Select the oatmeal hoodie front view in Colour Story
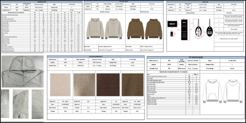Image resolution: width=246 pixels, height=123 pixels. click(x=95, y=29)
